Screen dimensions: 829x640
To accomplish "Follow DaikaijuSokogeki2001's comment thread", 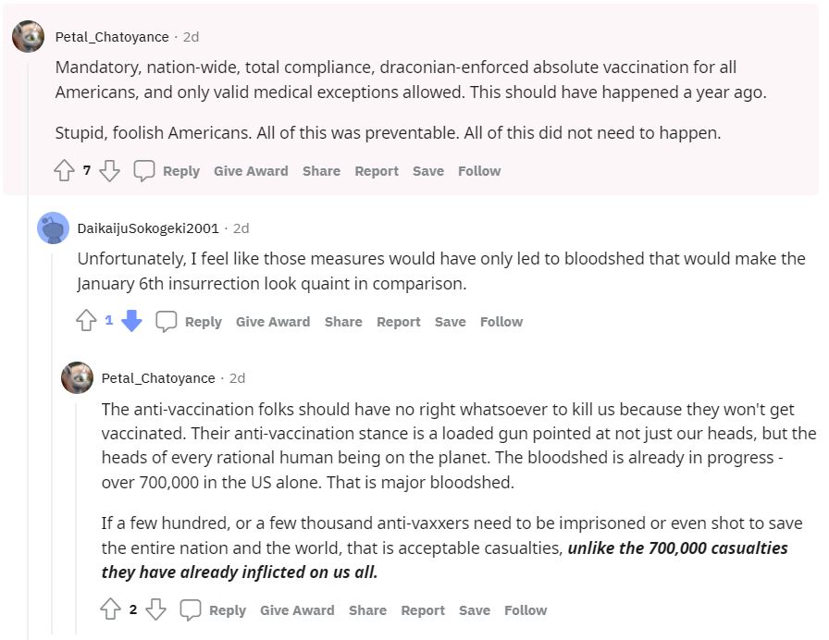I will coord(501,322).
